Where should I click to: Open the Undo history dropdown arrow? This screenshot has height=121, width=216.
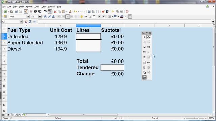click(78, 11)
